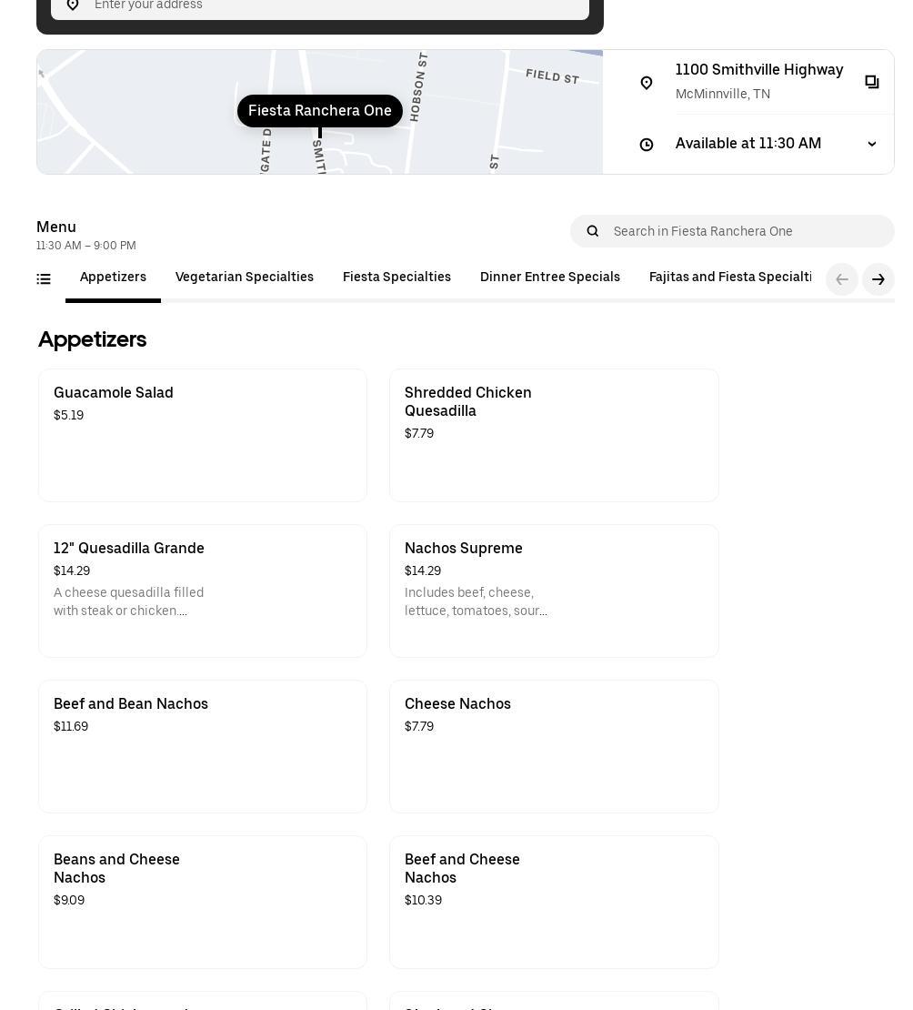Click the left arrow of category tabs
This screenshot has width=913, height=1010.
click(x=841, y=279)
